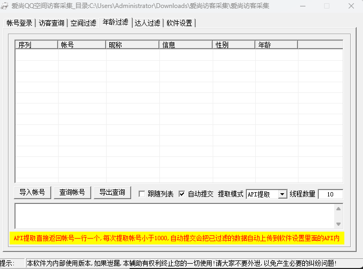Screen dimensions: 363x269
Task: Click the 导出查询 button
Action: 112,193
